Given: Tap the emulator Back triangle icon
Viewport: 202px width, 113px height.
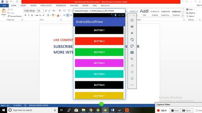Looking at the screenshot, I should pos(132,66).
